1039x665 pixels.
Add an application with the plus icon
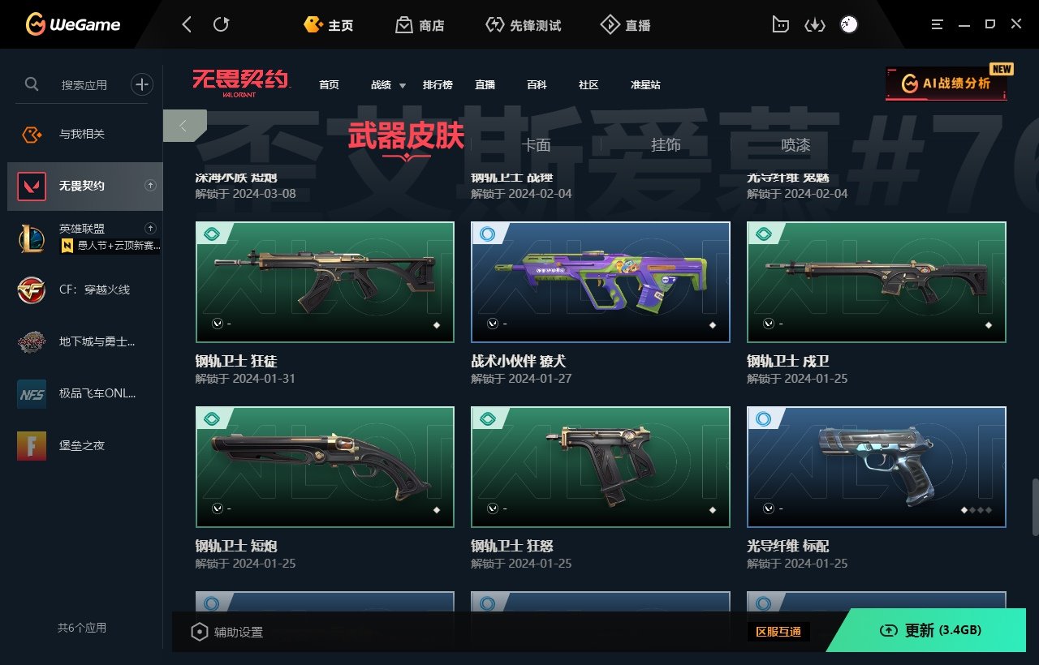pos(142,84)
